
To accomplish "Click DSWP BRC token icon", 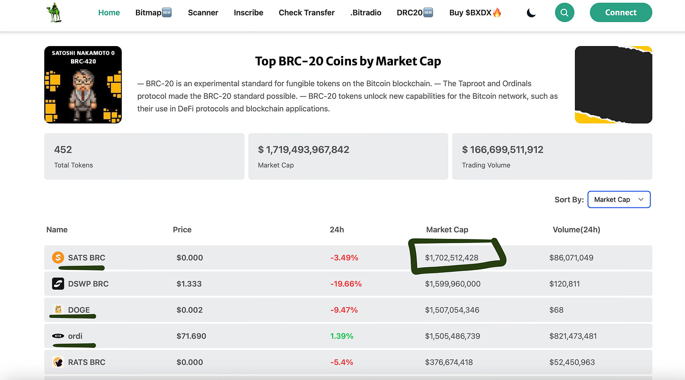I will tap(58, 284).
